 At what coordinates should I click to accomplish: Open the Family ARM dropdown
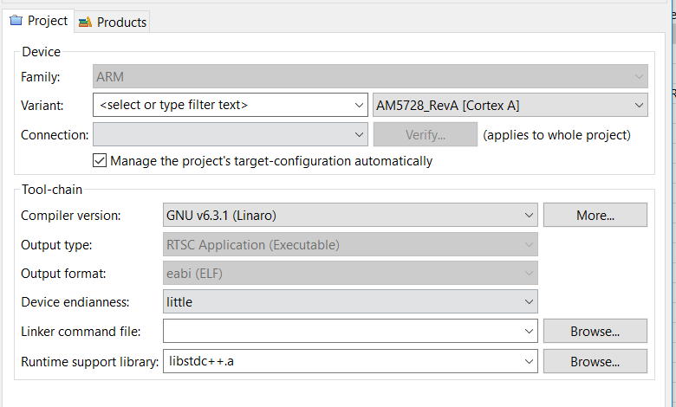point(639,76)
